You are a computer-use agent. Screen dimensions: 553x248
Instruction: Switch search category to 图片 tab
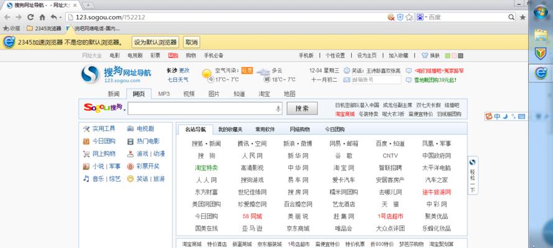(214, 94)
